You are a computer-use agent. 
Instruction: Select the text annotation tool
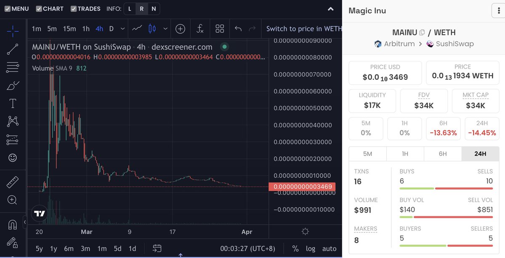pyautogui.click(x=13, y=103)
